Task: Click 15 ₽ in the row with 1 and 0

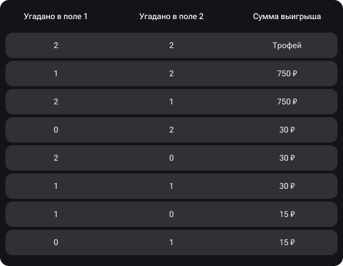Action: point(287,214)
